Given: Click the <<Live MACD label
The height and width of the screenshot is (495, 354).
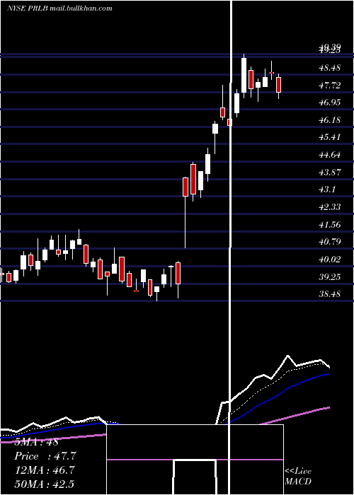Looking at the screenshot, I should coord(298,476).
